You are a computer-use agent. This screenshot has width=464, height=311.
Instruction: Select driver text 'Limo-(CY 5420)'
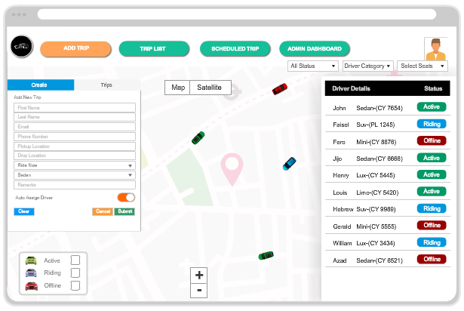(x=377, y=192)
